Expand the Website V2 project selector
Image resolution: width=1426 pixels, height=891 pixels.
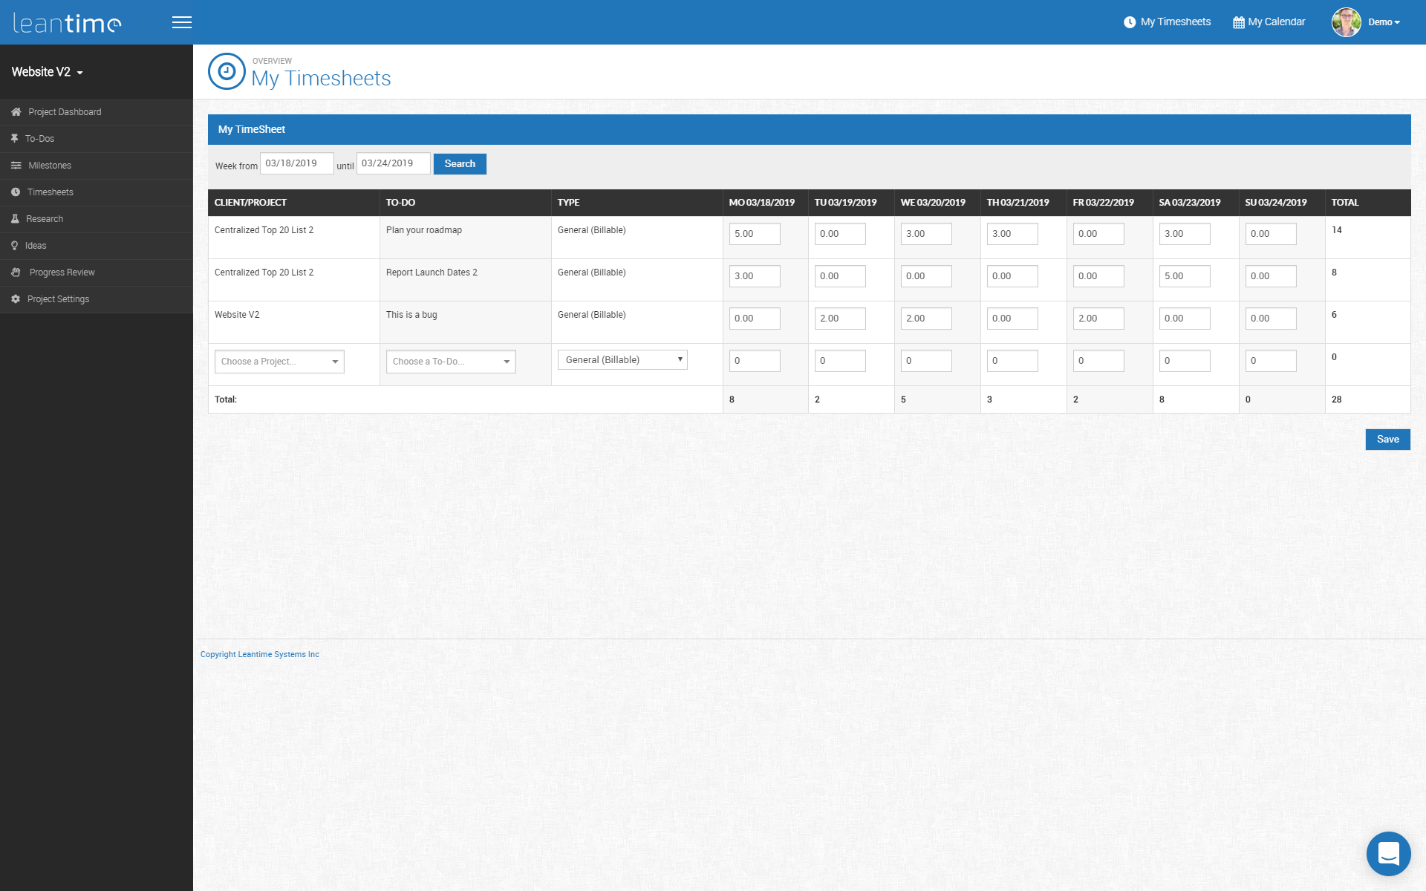[48, 72]
